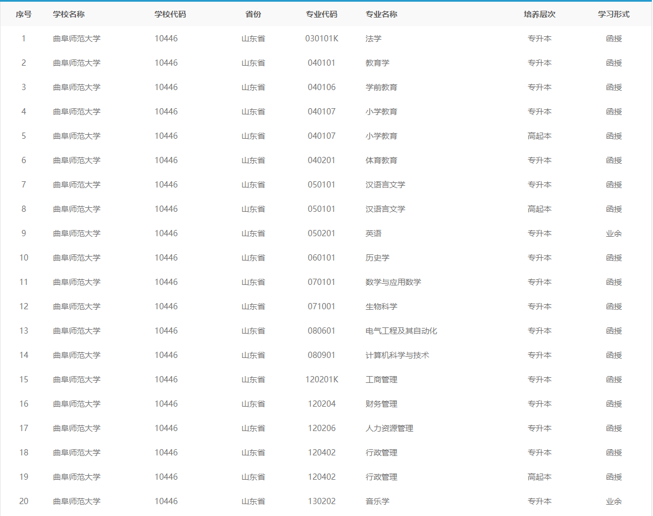Select 函授 study form in row 2
This screenshot has height=516, width=653.
(613, 63)
